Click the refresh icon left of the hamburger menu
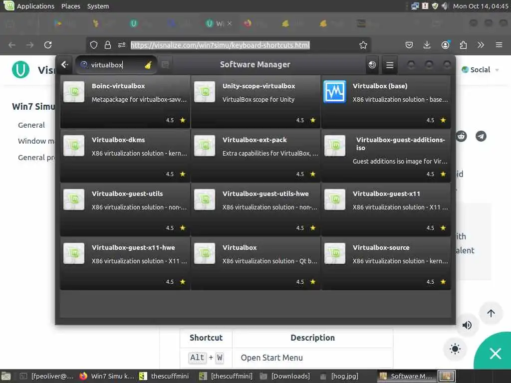The image size is (511, 383). tap(372, 65)
